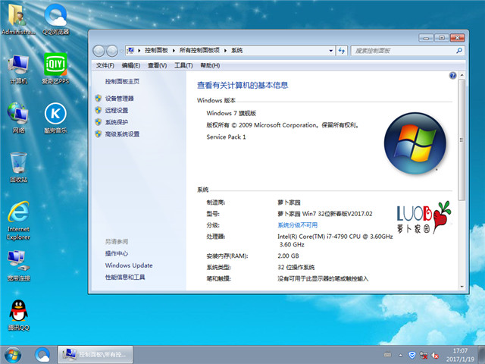Expand the arrow after 控制面板 breadcrumb
Image resolution: width=485 pixels, height=364 pixels.
point(174,51)
